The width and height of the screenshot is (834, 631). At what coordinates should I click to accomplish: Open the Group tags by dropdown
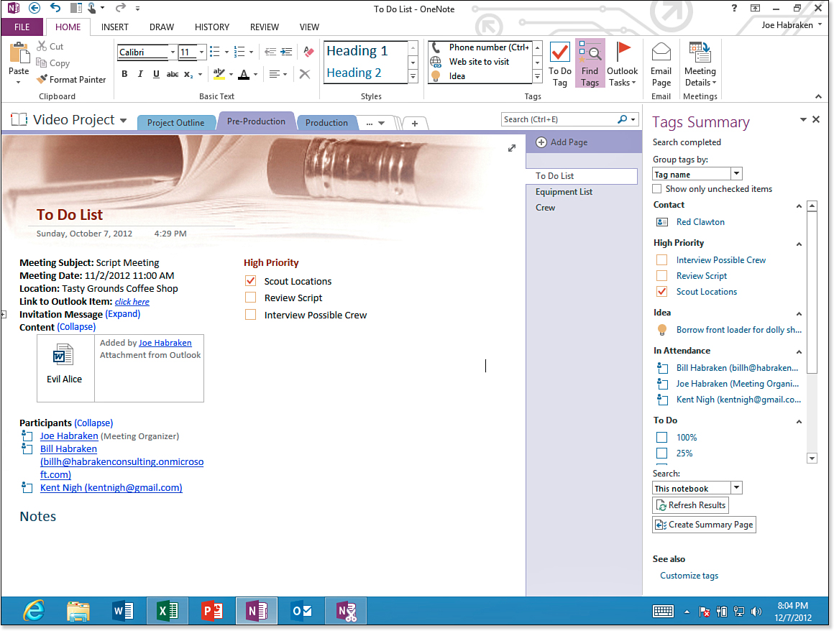click(736, 174)
